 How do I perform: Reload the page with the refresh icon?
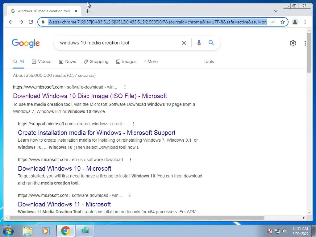click(31, 22)
